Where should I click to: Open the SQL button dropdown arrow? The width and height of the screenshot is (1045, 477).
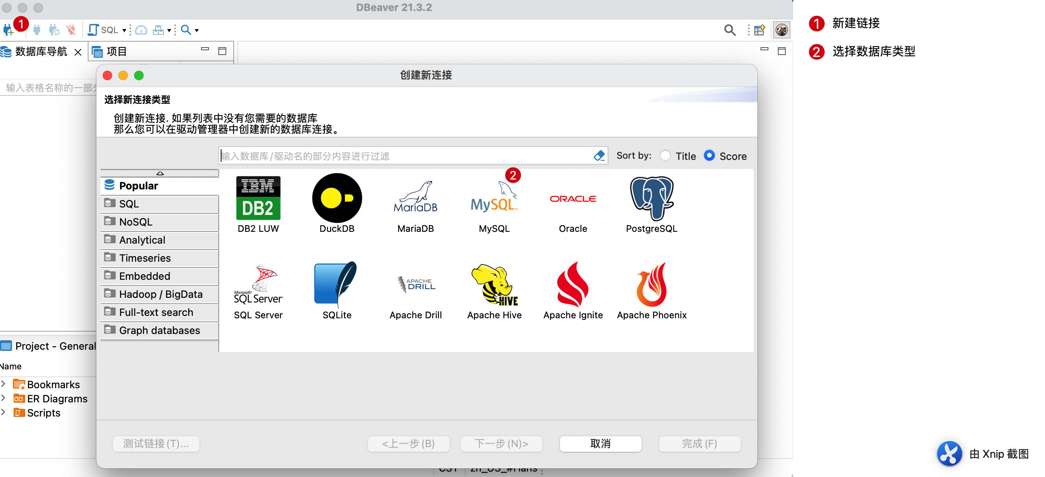click(124, 30)
